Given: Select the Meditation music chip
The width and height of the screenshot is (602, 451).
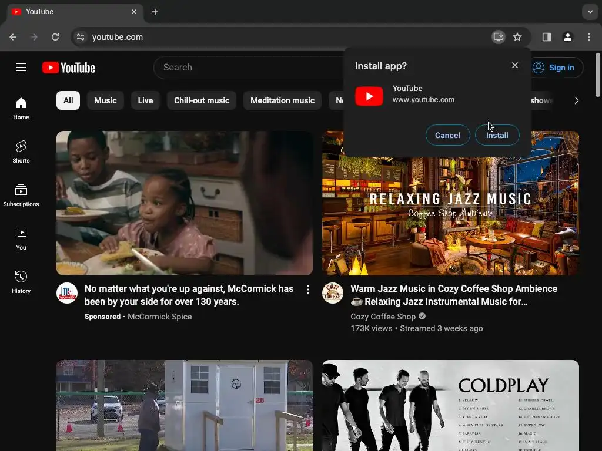Looking at the screenshot, I should coord(283,100).
